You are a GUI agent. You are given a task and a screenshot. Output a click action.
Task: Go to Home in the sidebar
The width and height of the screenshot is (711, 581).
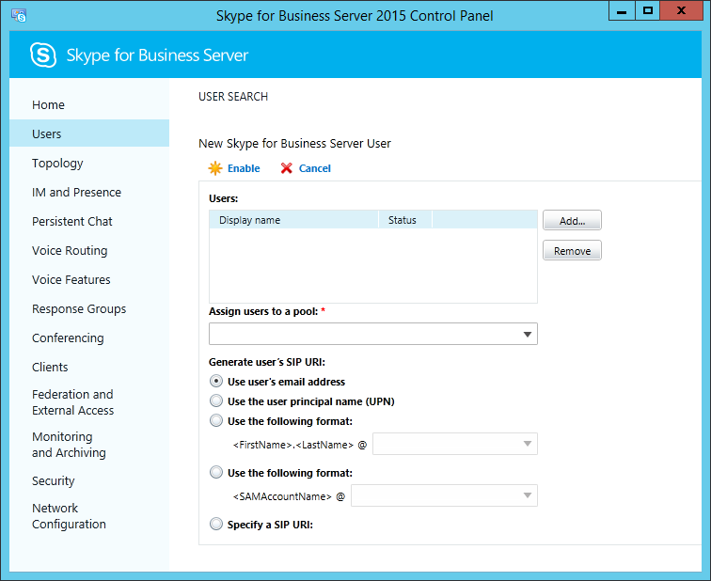pos(89,104)
